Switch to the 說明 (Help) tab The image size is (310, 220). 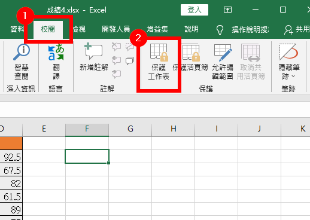(192, 29)
